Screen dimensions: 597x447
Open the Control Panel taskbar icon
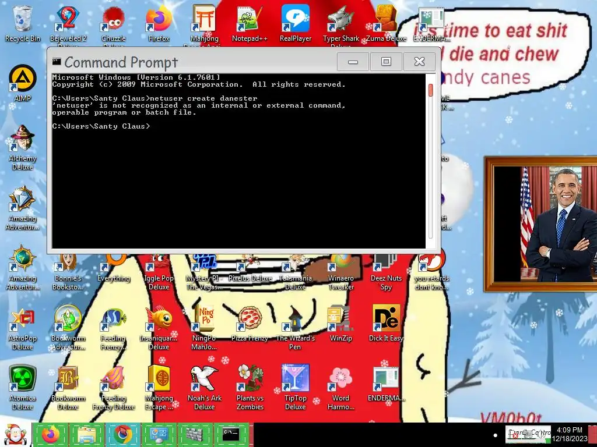pyautogui.click(x=159, y=434)
